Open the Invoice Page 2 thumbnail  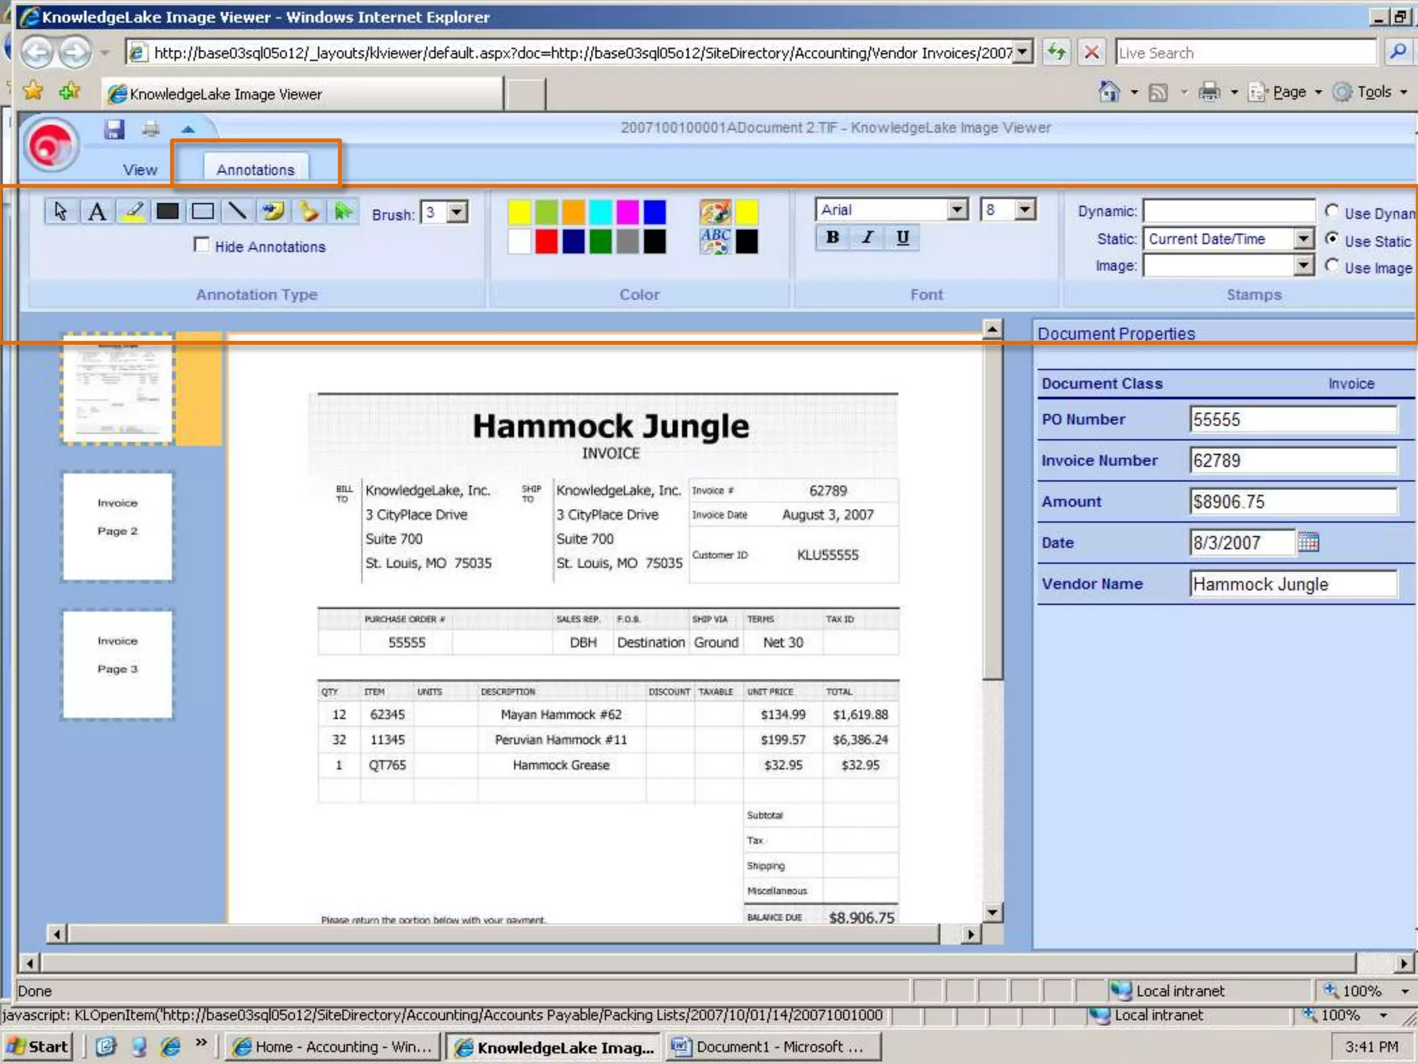(x=118, y=526)
